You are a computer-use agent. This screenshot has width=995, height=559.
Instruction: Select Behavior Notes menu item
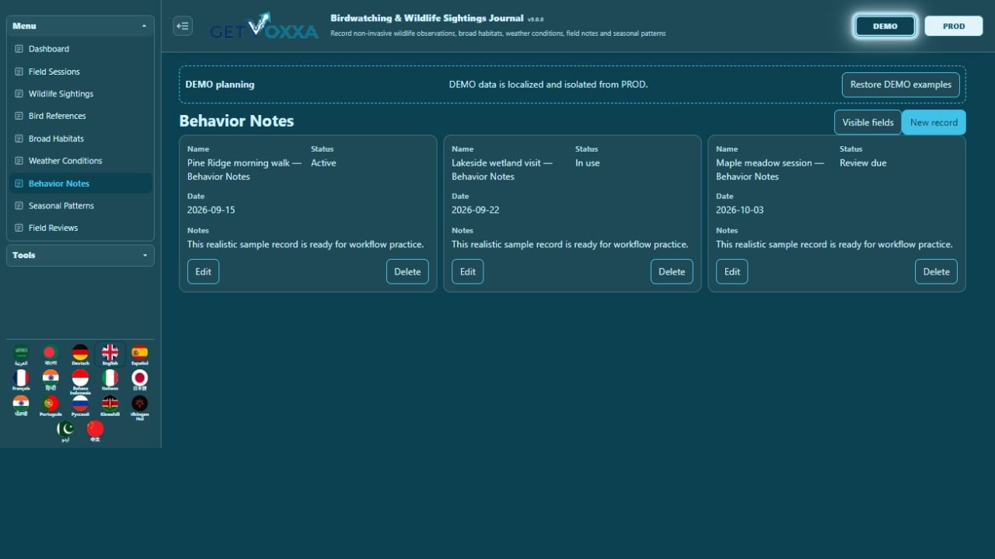pyautogui.click(x=81, y=183)
